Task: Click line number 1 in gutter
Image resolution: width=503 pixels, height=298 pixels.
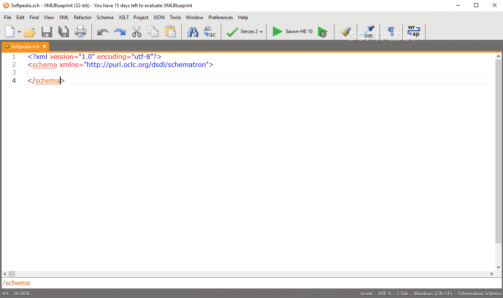Action: [x=14, y=57]
